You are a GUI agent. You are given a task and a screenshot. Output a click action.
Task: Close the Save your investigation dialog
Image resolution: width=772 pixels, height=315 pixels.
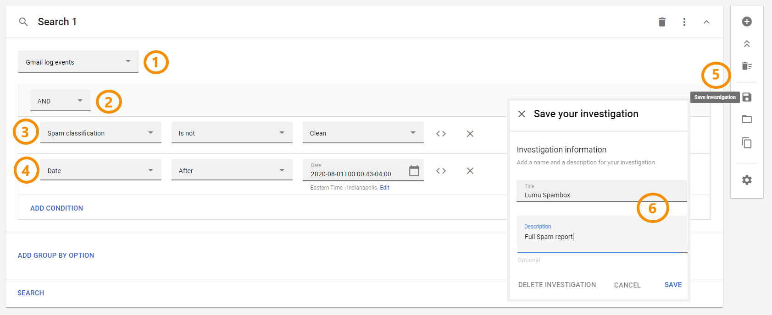pyautogui.click(x=522, y=114)
